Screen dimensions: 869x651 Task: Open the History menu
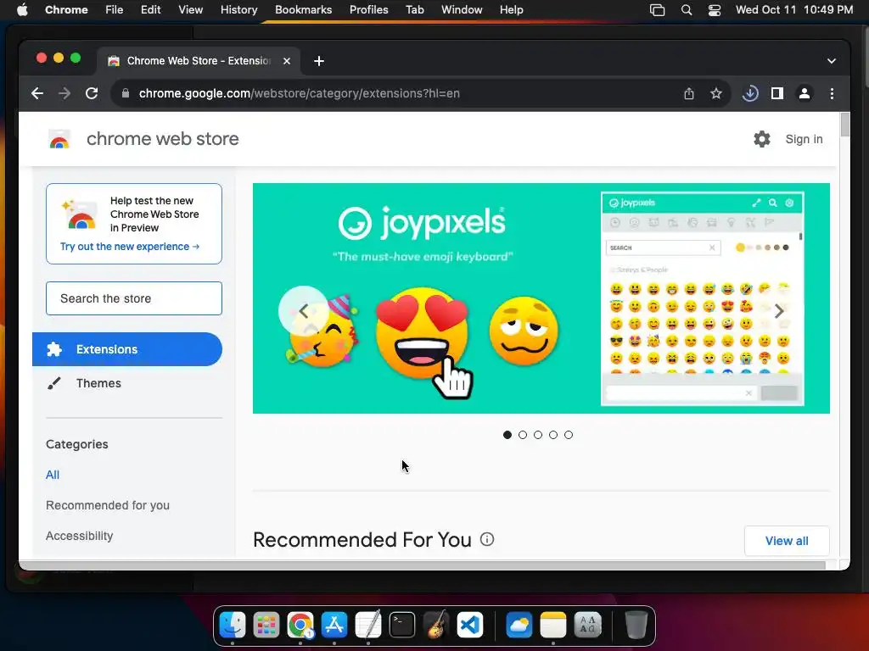point(238,10)
